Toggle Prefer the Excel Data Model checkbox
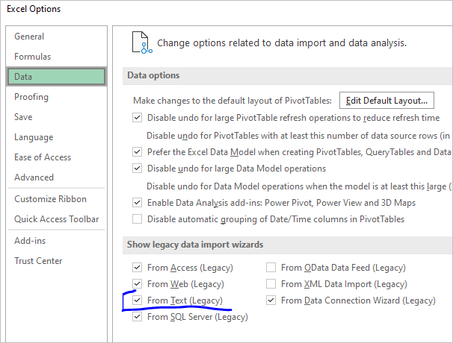The height and width of the screenshot is (343, 453). [x=137, y=151]
